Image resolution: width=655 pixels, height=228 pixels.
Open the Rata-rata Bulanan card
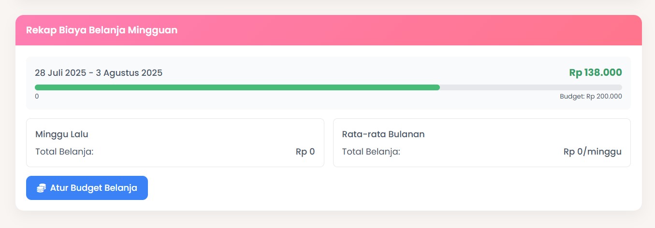point(482,143)
